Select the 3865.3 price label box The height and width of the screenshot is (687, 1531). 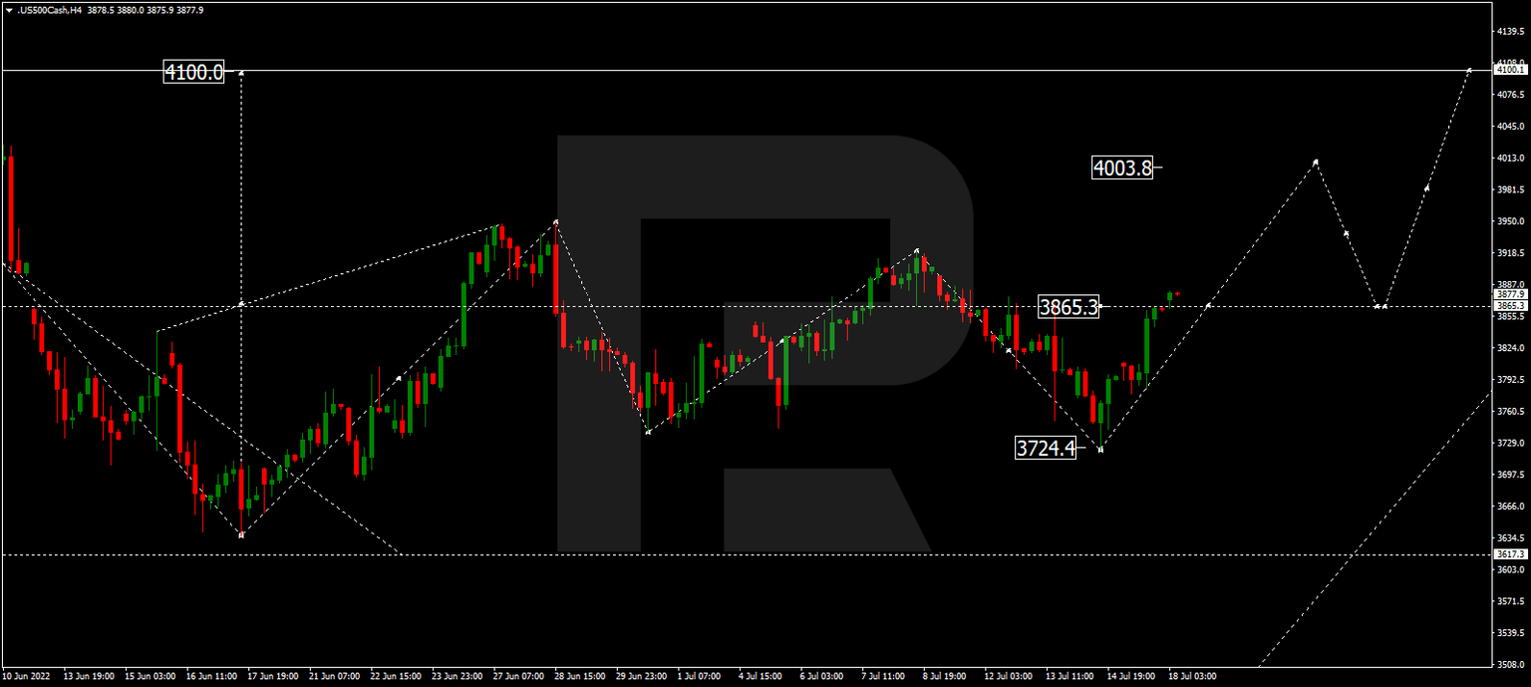pos(1069,307)
